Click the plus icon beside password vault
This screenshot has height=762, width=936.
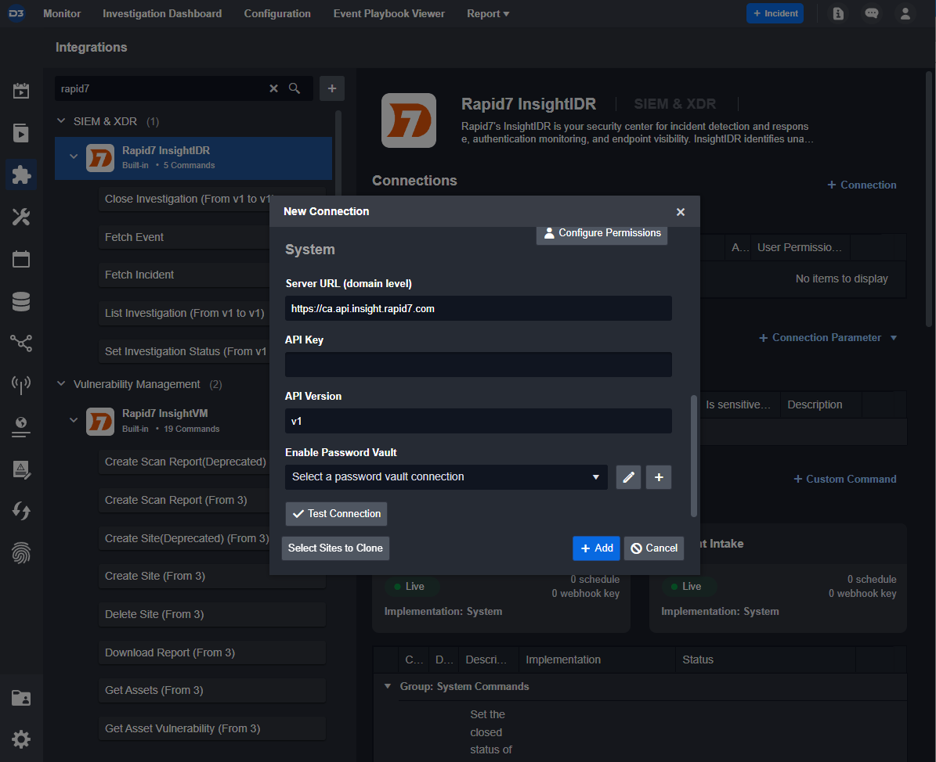point(658,477)
